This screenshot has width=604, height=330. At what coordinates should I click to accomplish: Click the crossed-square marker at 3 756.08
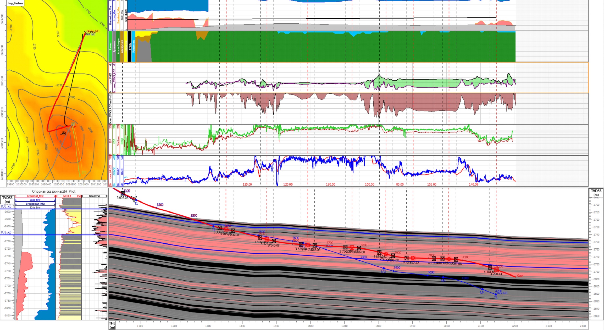pyautogui.click(x=345, y=247)
